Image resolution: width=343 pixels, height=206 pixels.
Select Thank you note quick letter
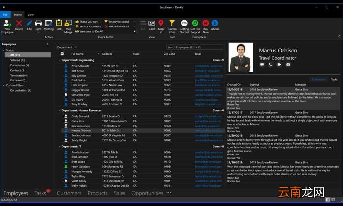(87, 22)
